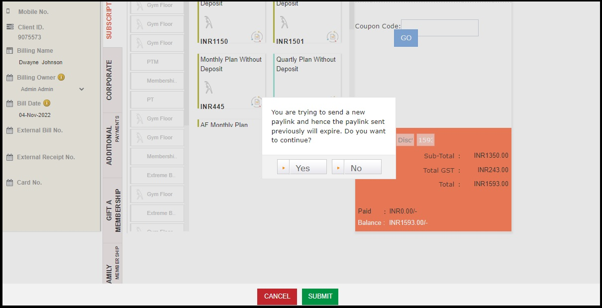This screenshot has height=308, width=602.
Task: Click the Total amount INR1593.00
Action: [491, 184]
